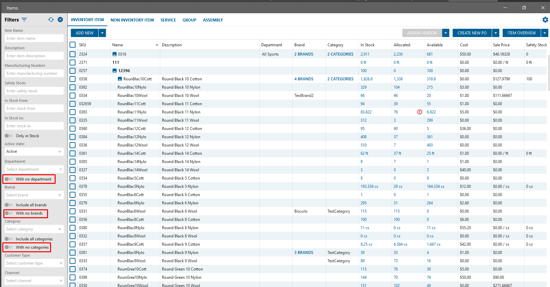The image size is (550, 287).
Task: Open the 2 BRANDS link for SKU 2324
Action: click(x=304, y=54)
